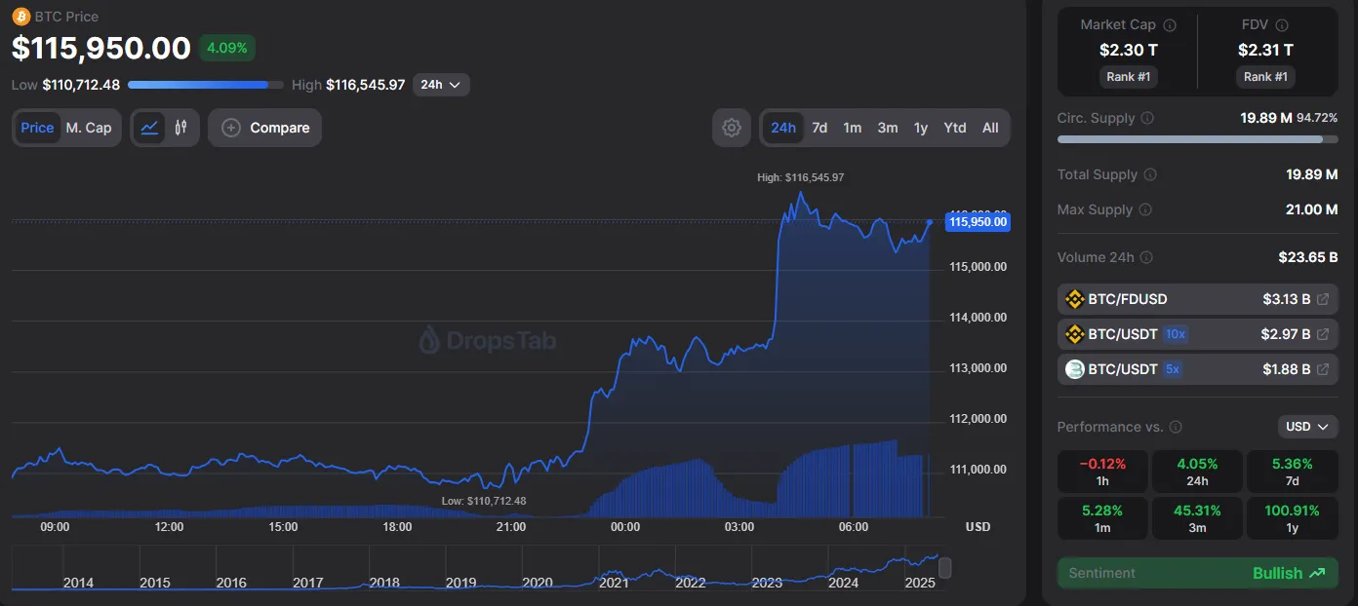Click the 5x leverage badge
Image resolution: width=1358 pixels, height=606 pixels.
tap(1173, 369)
